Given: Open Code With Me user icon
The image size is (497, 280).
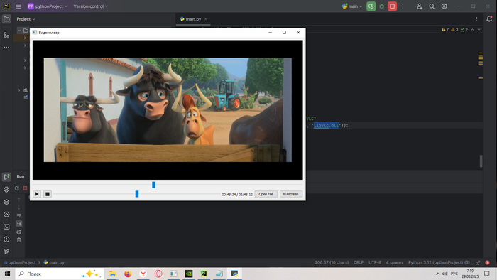Looking at the screenshot, I should pyautogui.click(x=420, y=6).
